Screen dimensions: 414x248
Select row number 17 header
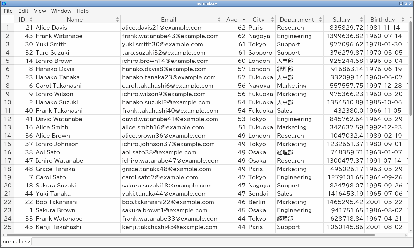8,161
